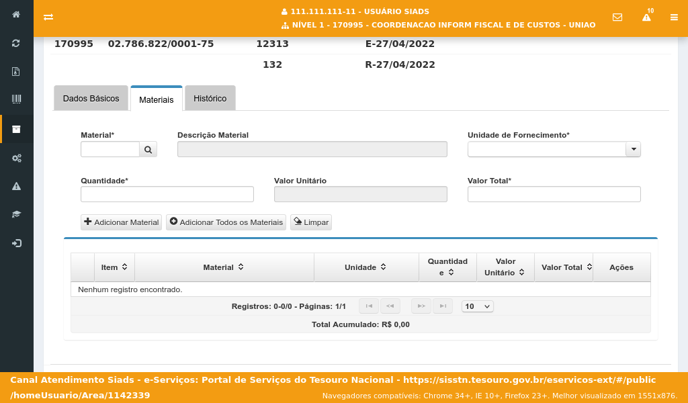Sort table by Quantidade column
The image size is (688, 403).
(447, 267)
